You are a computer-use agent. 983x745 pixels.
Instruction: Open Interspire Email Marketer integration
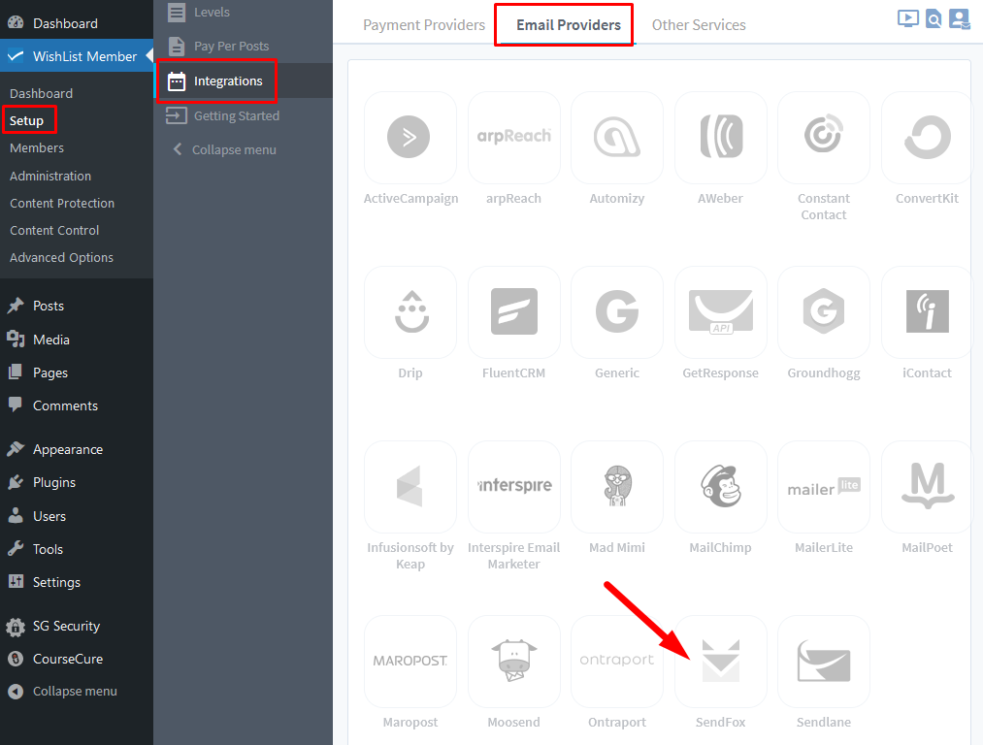click(x=513, y=487)
